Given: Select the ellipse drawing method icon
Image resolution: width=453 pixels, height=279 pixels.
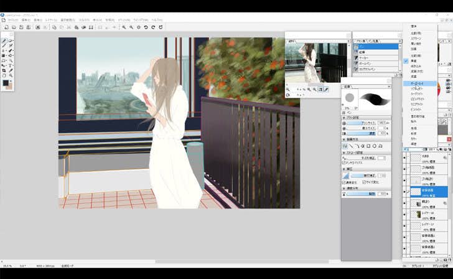Looking at the screenshot, I should (375, 146).
